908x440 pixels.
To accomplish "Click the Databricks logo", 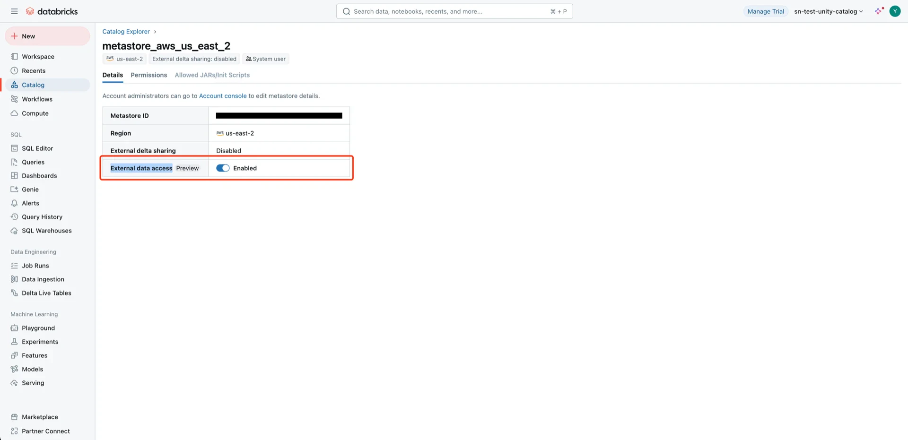I will [x=52, y=11].
